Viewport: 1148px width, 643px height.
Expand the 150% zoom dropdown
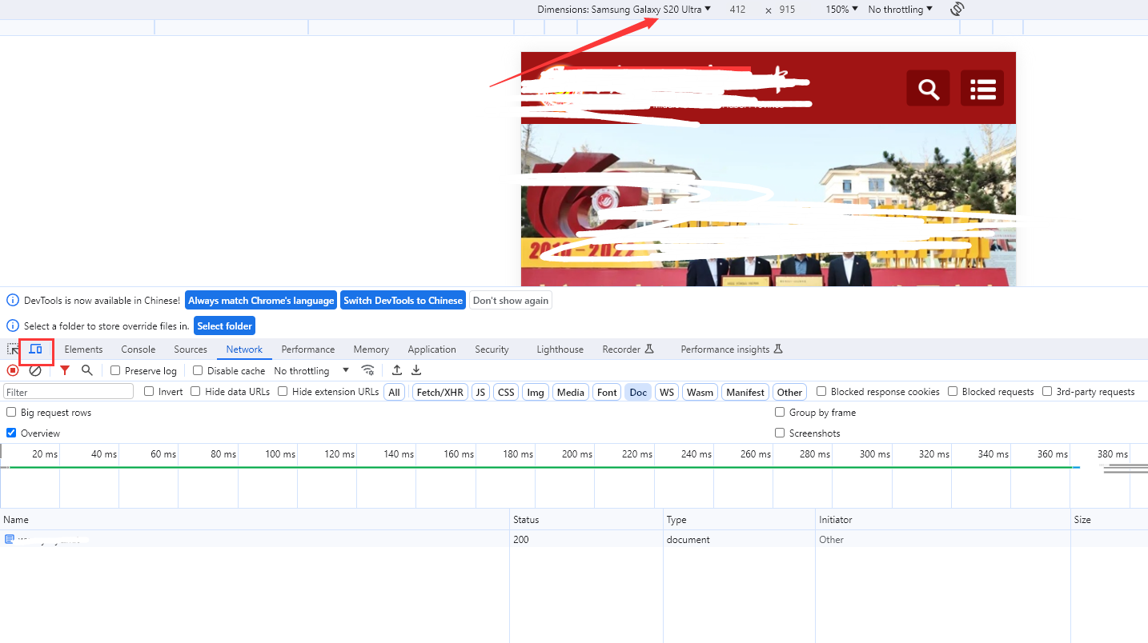pyautogui.click(x=841, y=10)
